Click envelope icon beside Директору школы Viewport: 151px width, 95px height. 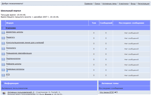tap(3, 33)
